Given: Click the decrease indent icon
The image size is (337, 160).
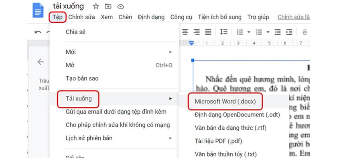Looking at the screenshot, I should pyautogui.click(x=278, y=32).
